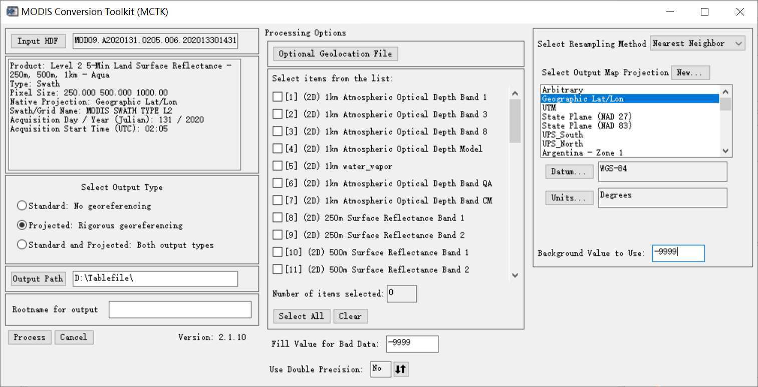
Task: Click items list scrollbar down arrow
Action: pos(515,275)
